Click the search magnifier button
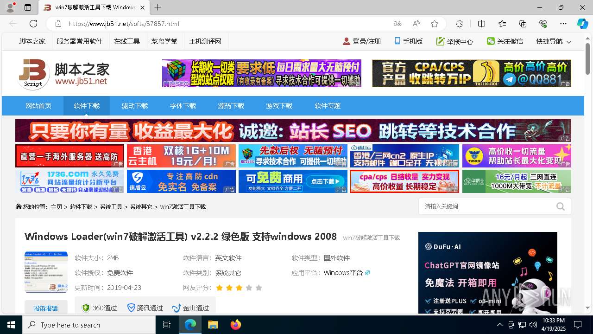 [x=561, y=206]
